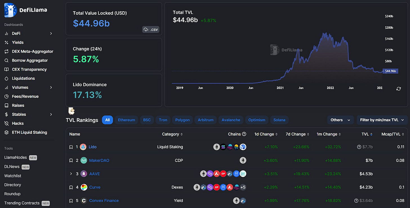Open Fees/Revenue page
Screen dimensions: 410x208
point(25,97)
